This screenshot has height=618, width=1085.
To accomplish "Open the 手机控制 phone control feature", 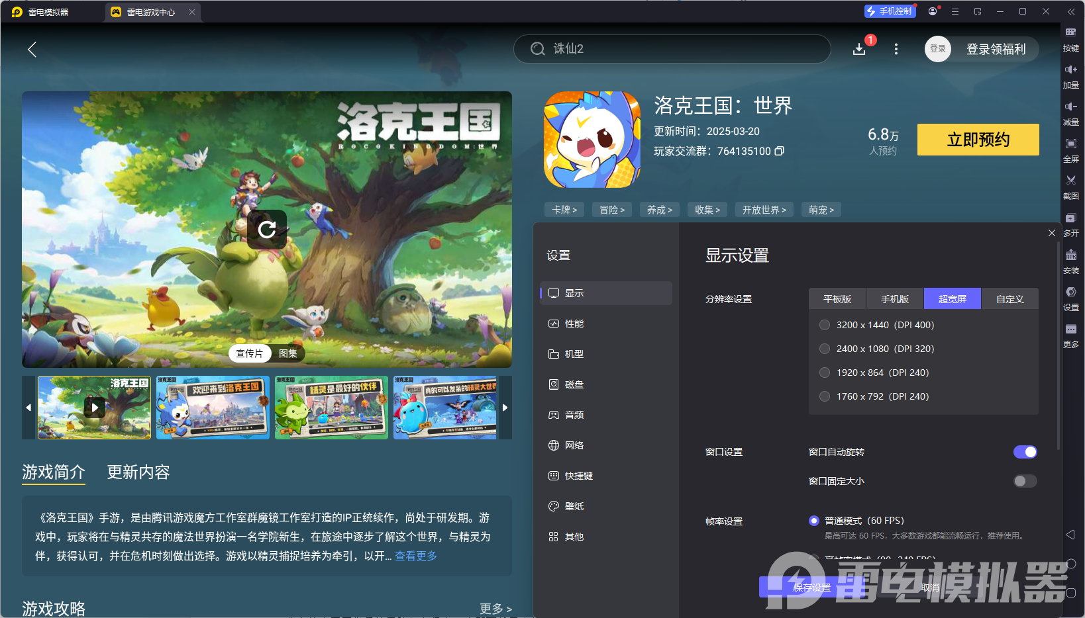I will (x=890, y=11).
